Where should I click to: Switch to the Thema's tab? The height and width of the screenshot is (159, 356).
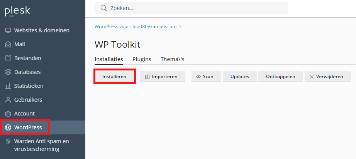pos(172,59)
